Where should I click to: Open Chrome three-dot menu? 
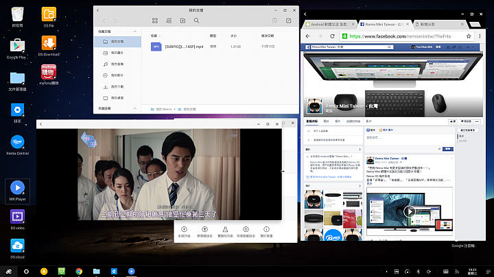pyautogui.click(x=480, y=36)
